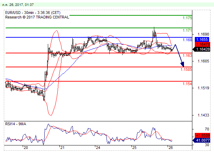
Task: Click the 41.0077 blue RSI value tag
Action: tap(203, 140)
